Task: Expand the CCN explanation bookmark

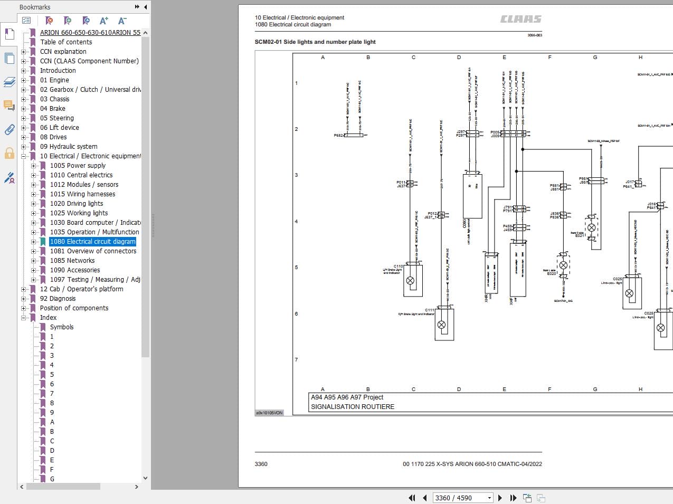Action: [23, 52]
